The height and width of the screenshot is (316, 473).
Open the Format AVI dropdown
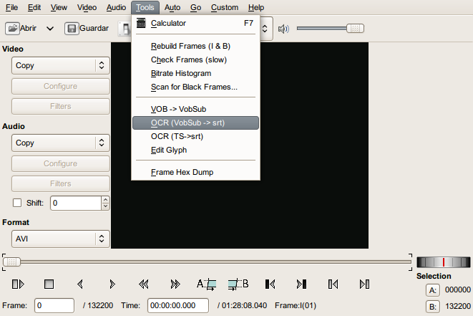pos(60,239)
